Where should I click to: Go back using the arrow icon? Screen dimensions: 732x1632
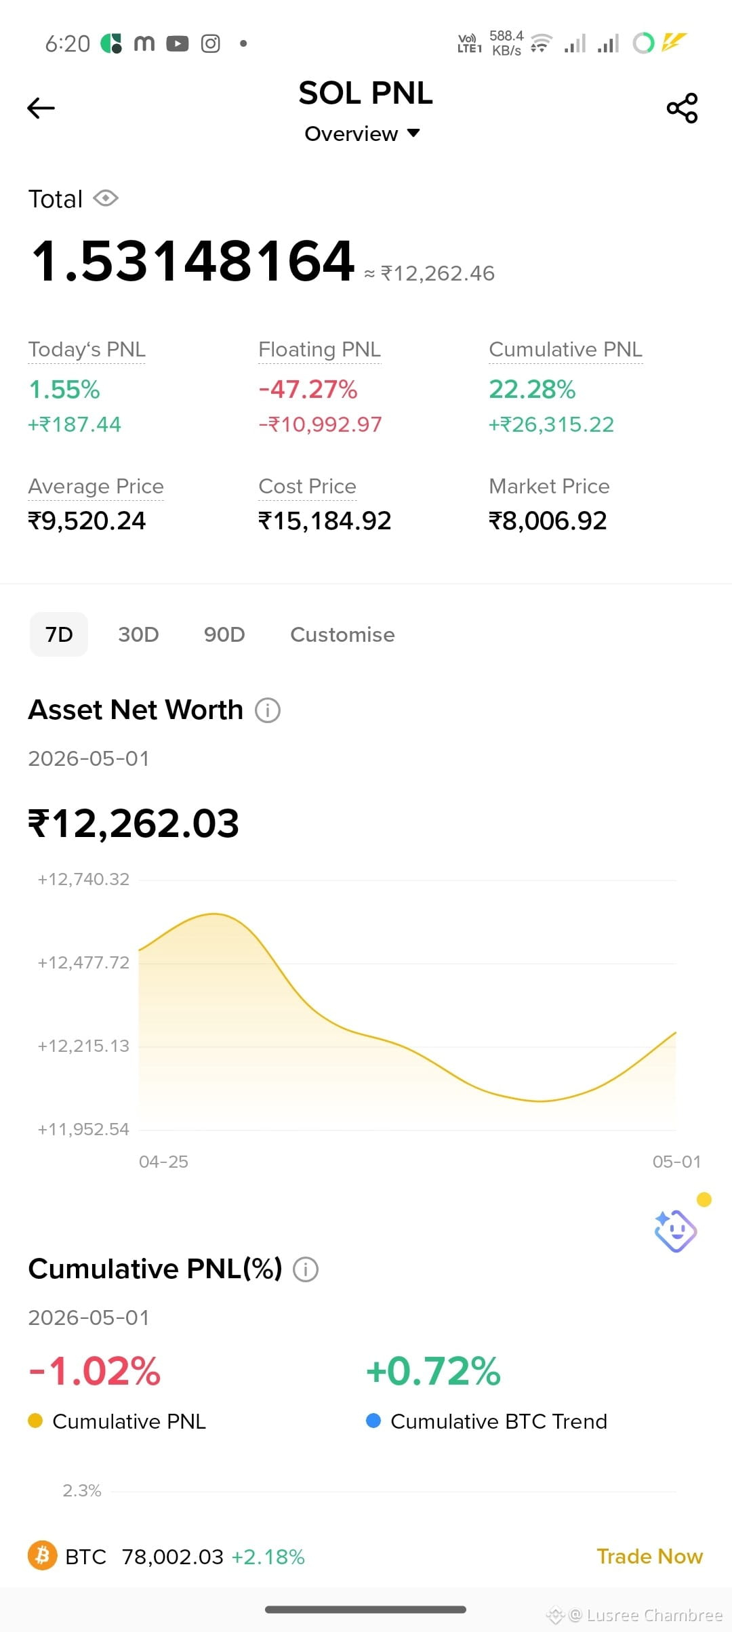pos(41,108)
